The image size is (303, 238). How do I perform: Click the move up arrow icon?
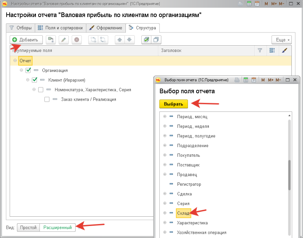120,39
